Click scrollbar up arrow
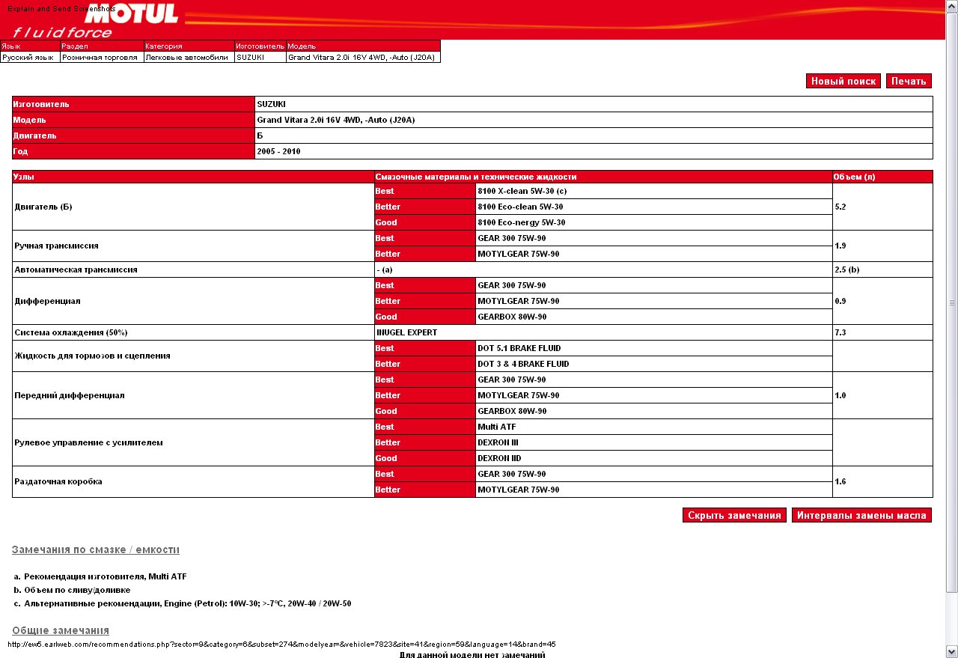The image size is (958, 658). pos(951,6)
